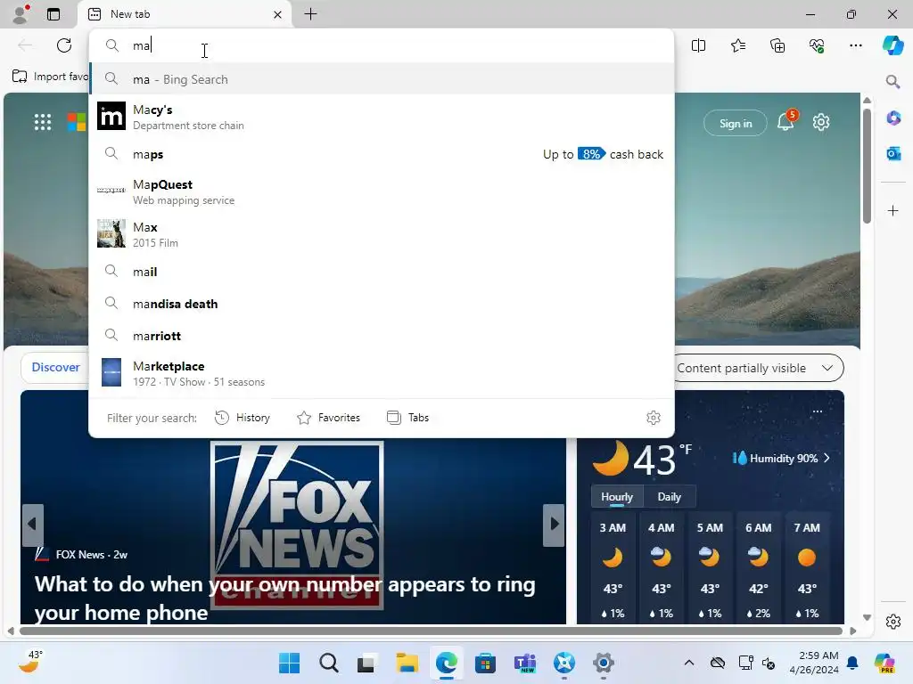The image size is (913, 684).
Task: Open Browser essentials heart icon
Action: pos(817,45)
